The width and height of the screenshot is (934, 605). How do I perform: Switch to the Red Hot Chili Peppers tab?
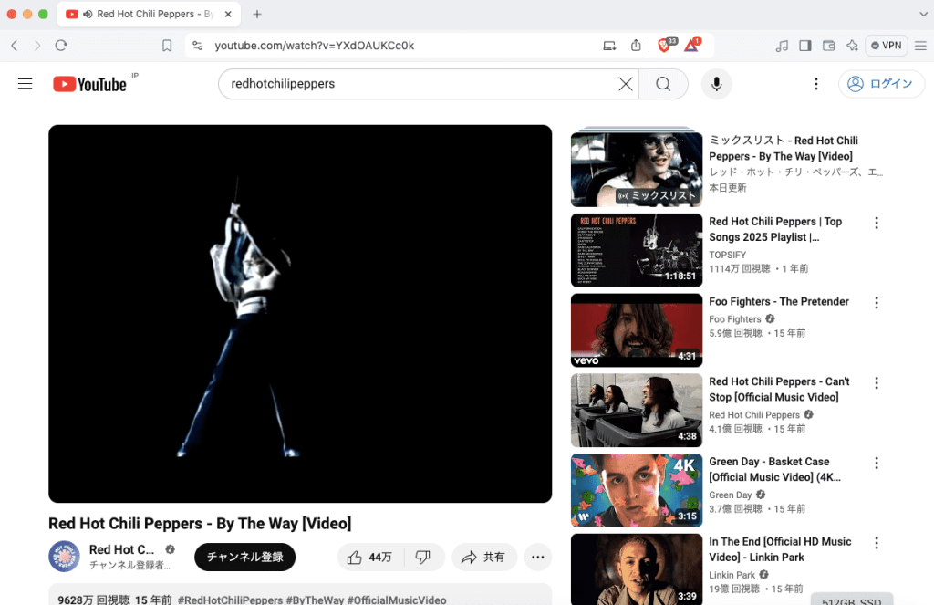[146, 15]
